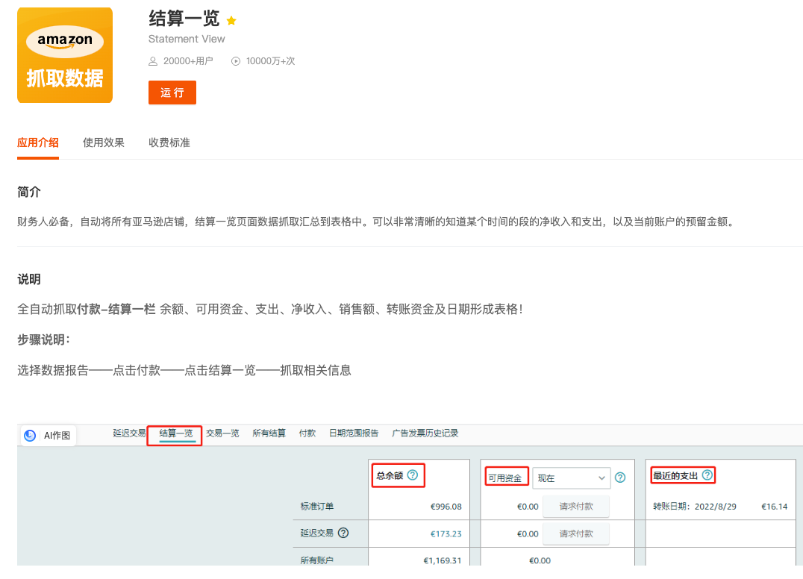This screenshot has width=803, height=579.
Task: Open the 现在 dropdown for 可用资金
Action: click(x=571, y=478)
